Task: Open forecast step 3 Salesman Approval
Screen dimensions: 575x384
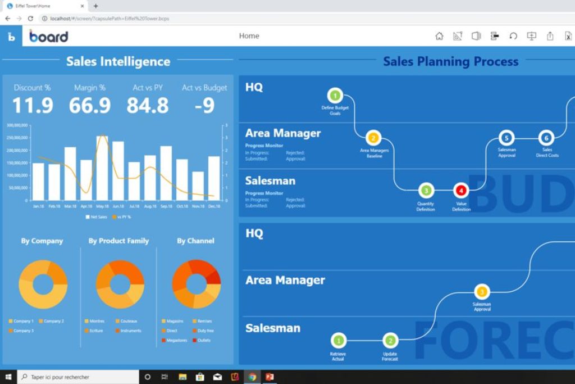Action: click(x=482, y=292)
